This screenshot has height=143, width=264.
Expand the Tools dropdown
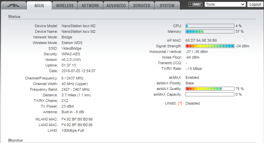click(x=225, y=5)
